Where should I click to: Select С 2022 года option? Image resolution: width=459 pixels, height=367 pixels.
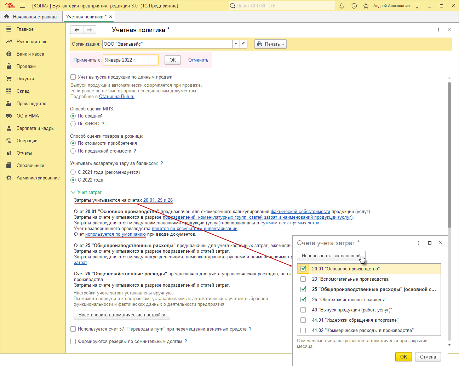tap(73, 180)
